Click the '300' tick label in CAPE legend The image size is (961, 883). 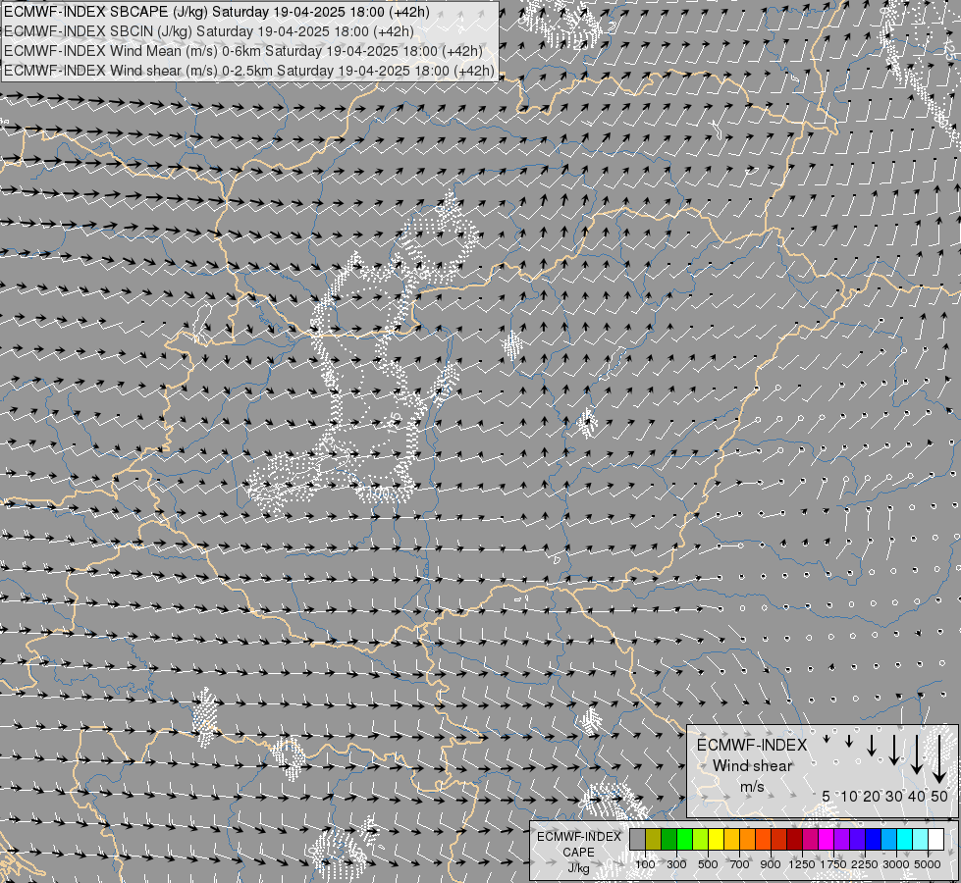pyautogui.click(x=676, y=864)
